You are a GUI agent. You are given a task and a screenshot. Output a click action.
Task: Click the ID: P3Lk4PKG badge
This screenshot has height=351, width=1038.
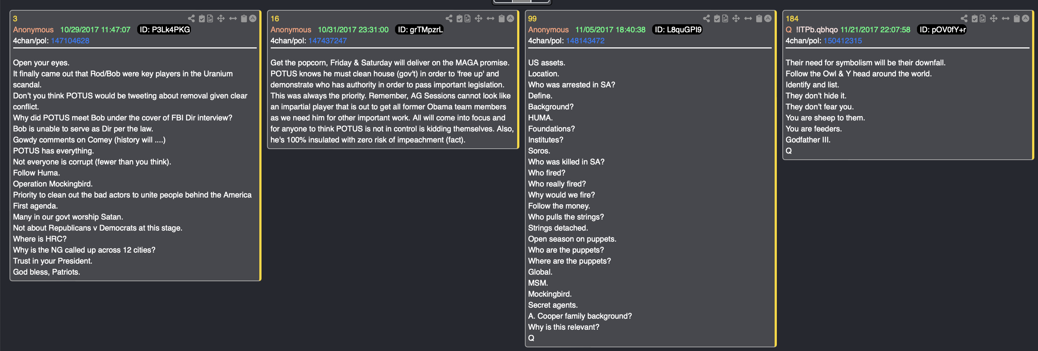tap(164, 30)
